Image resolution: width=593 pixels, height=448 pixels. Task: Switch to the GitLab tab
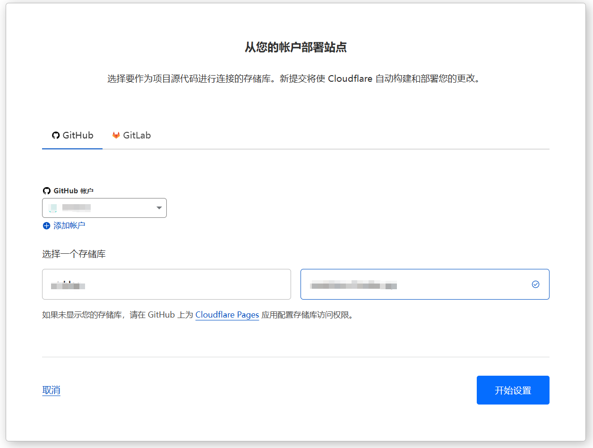(x=131, y=135)
